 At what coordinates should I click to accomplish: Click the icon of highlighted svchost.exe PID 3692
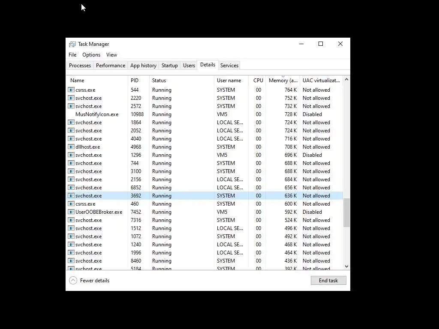(71, 195)
